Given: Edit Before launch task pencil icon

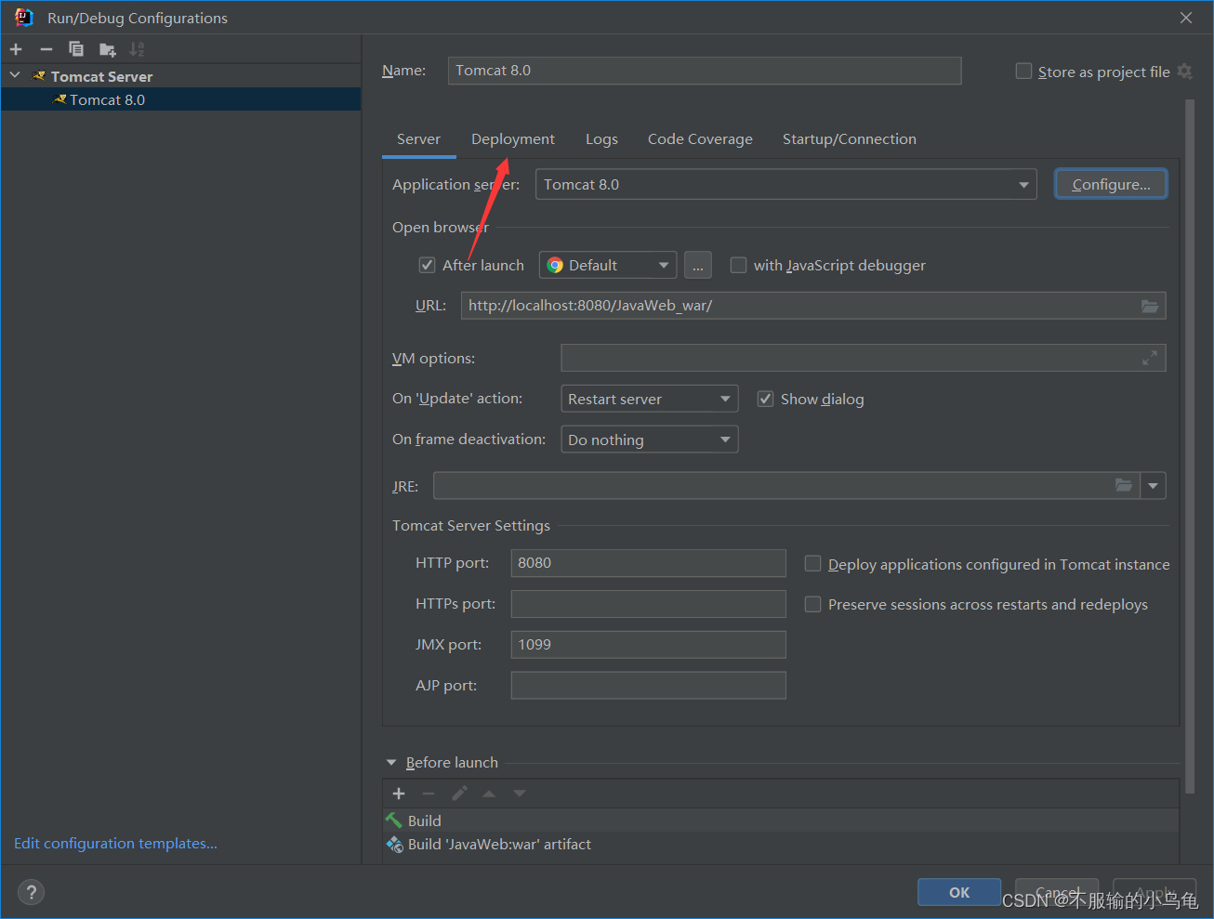Looking at the screenshot, I should [x=459, y=794].
